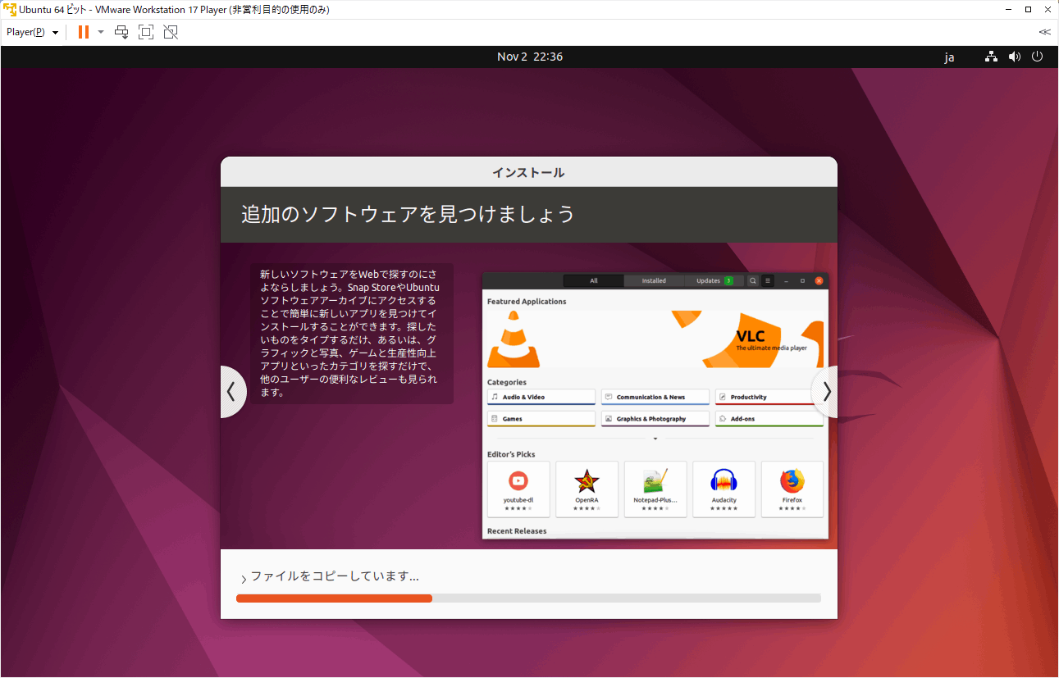Viewport: 1059px width, 678px height.
Task: Open the Audio & Video category
Action: click(541, 398)
